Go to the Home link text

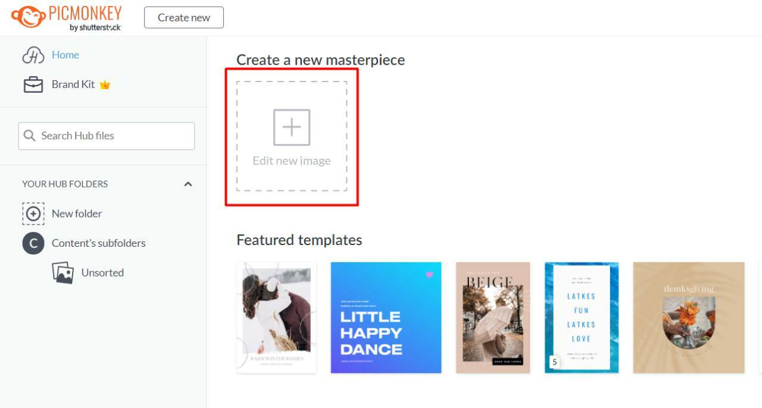pos(65,55)
